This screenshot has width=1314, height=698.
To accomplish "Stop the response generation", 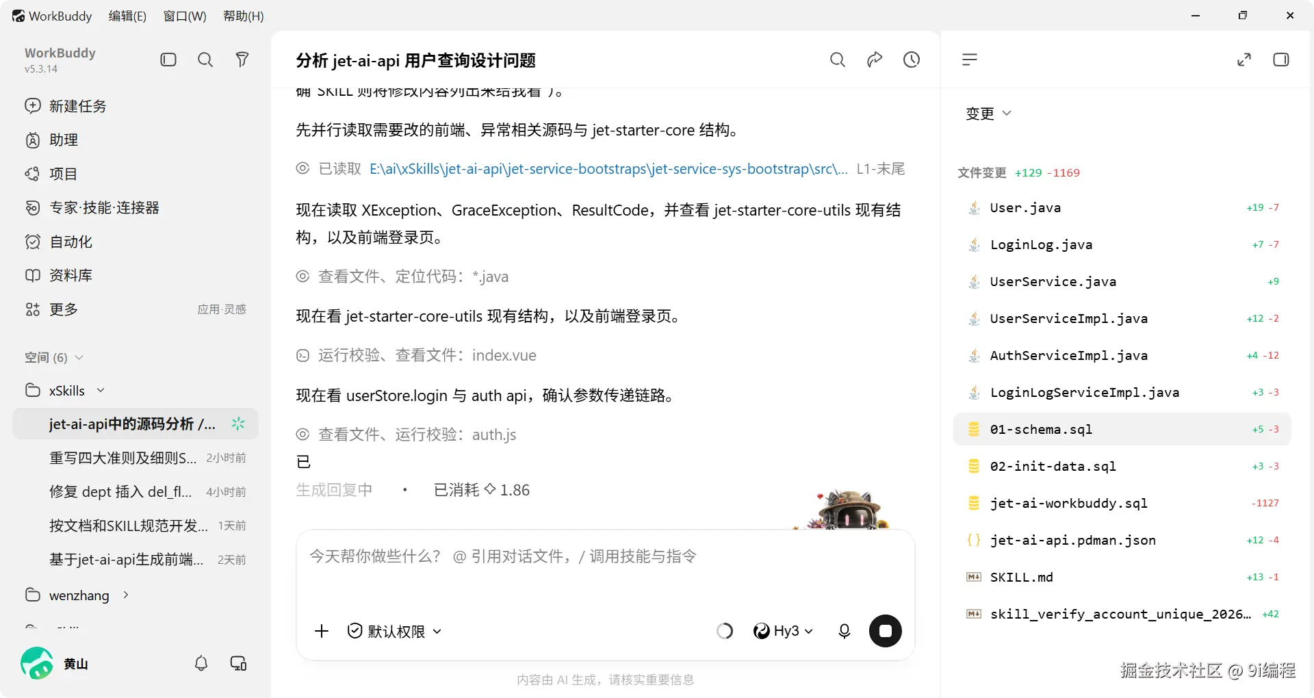I will pyautogui.click(x=886, y=631).
